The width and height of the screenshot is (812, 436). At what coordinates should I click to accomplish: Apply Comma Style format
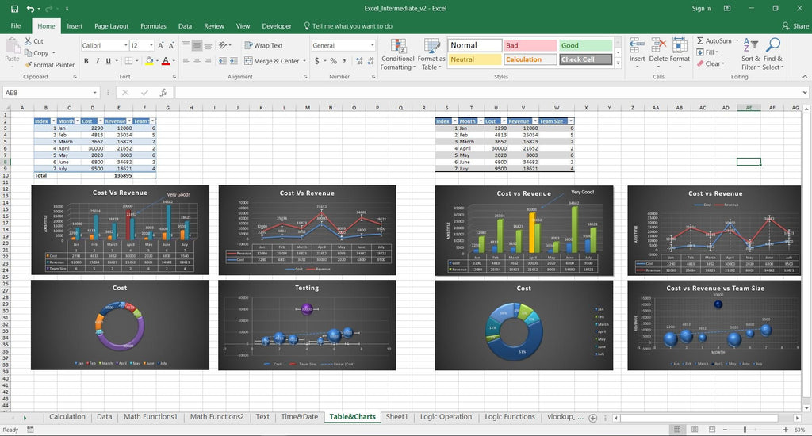pyautogui.click(x=344, y=61)
